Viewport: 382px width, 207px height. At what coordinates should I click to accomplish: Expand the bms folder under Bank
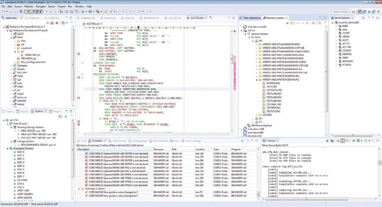(15, 41)
